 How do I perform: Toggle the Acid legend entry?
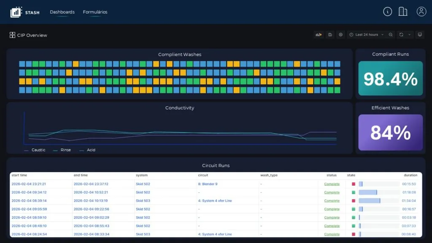point(91,150)
